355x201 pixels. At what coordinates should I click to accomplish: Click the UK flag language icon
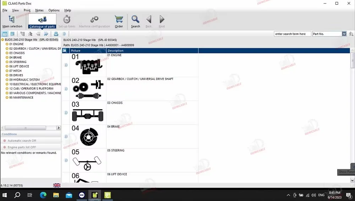tap(57, 185)
